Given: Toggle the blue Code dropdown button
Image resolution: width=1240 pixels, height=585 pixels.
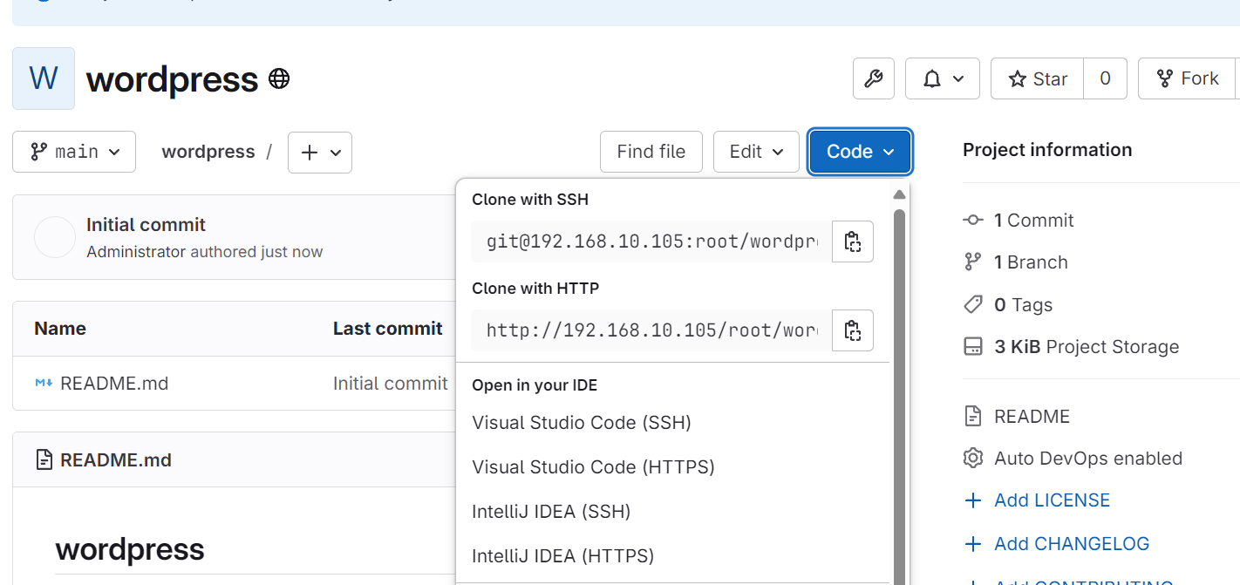Looking at the screenshot, I should click(x=860, y=152).
